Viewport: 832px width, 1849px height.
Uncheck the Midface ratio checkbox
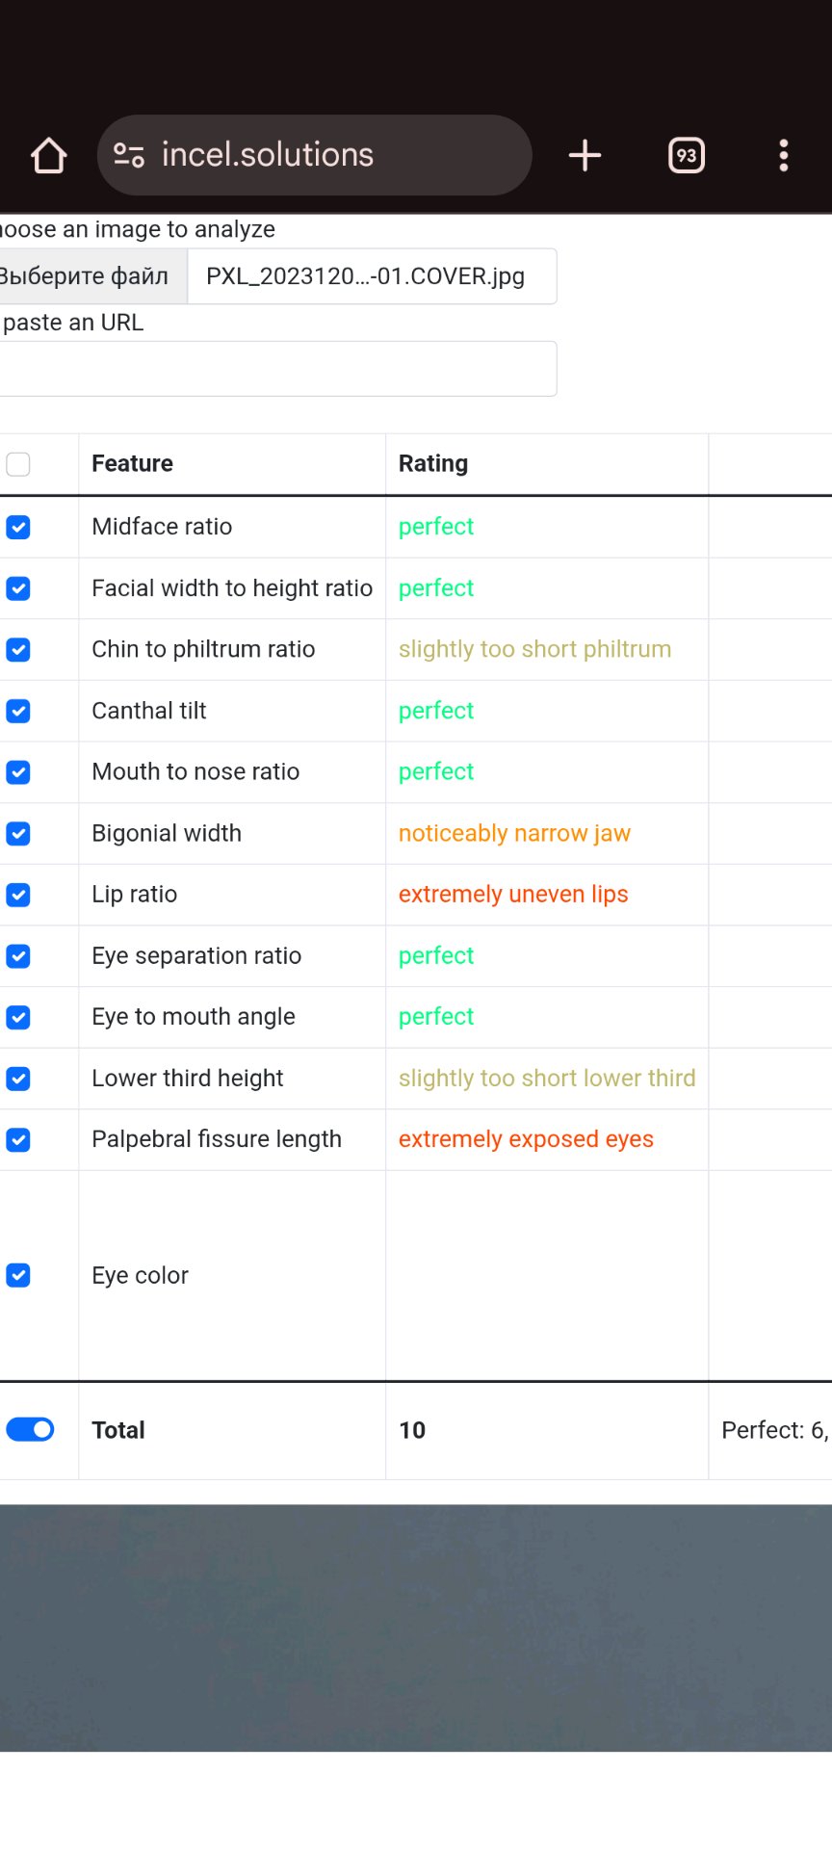18,527
